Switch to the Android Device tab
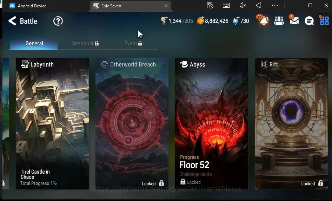The height and width of the screenshot is (201, 332). coord(28,6)
